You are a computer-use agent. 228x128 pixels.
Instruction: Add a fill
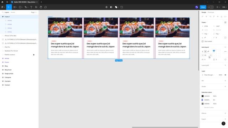click(225, 81)
